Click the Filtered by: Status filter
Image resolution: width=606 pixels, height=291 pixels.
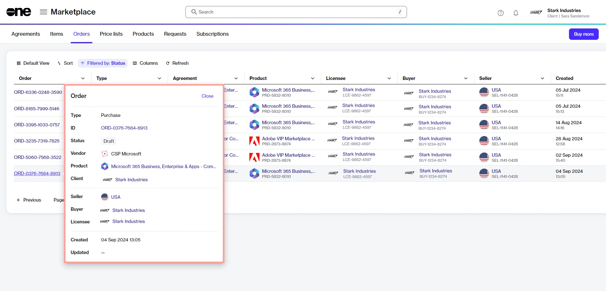point(103,63)
